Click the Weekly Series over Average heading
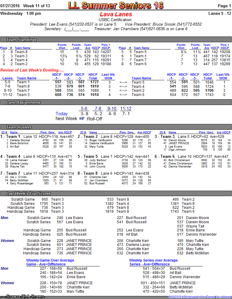 (x=153, y=260)
